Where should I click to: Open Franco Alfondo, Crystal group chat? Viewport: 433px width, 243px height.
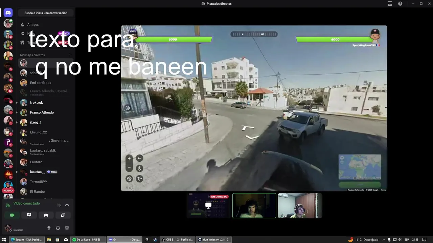[x=46, y=92]
